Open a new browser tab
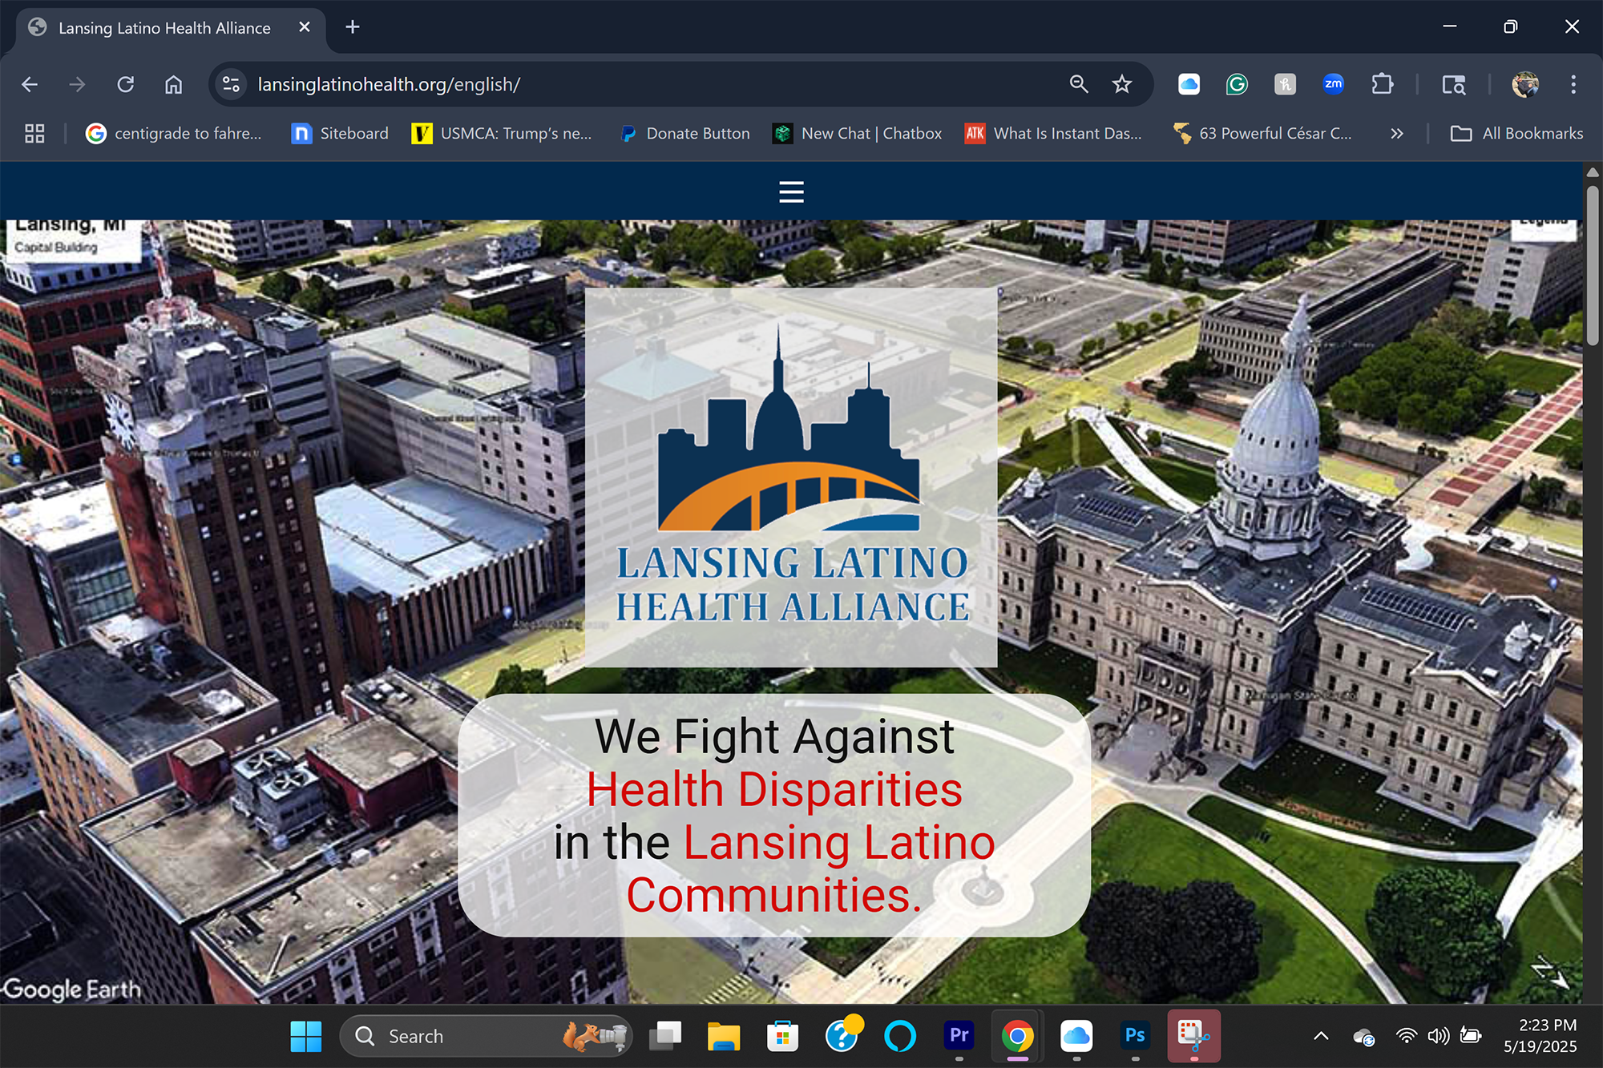Viewport: 1603px width, 1068px height. pos(352,27)
